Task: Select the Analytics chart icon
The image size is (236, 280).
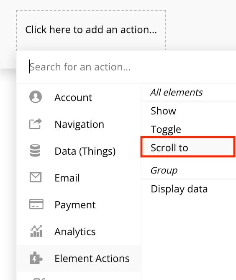Action: (x=36, y=231)
